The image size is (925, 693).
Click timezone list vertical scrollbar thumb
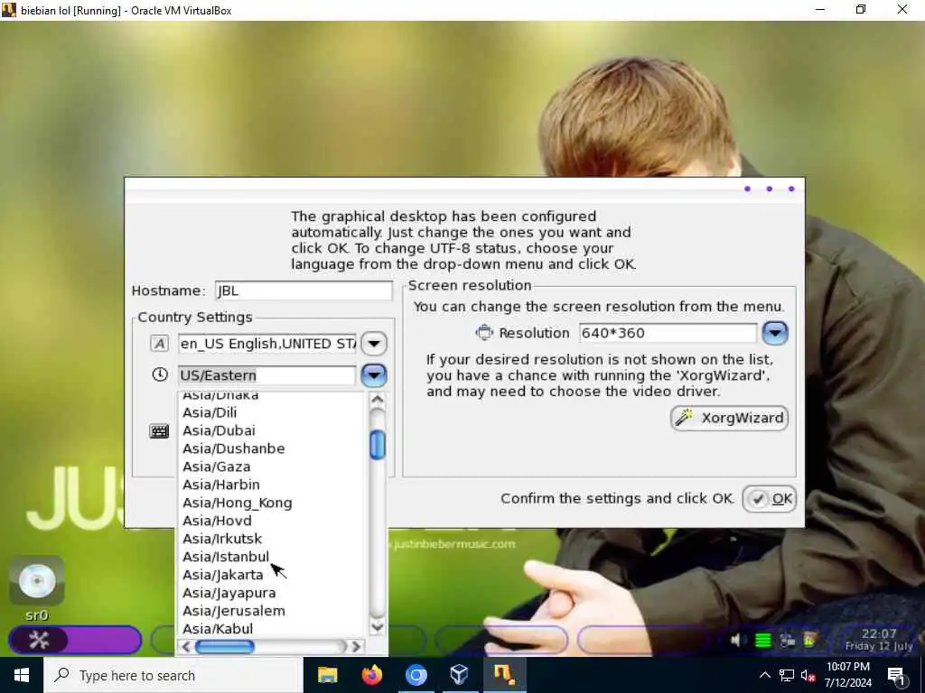coord(377,445)
